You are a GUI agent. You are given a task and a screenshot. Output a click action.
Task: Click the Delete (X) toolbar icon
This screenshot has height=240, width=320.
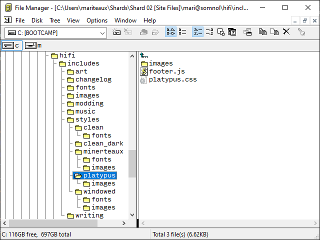tap(286, 32)
